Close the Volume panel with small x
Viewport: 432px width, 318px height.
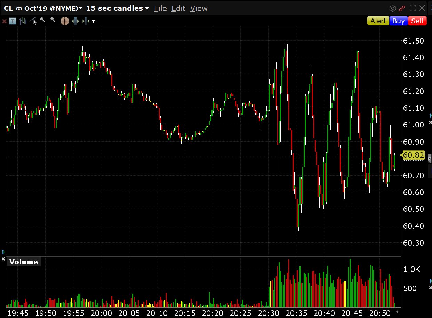[3, 259]
